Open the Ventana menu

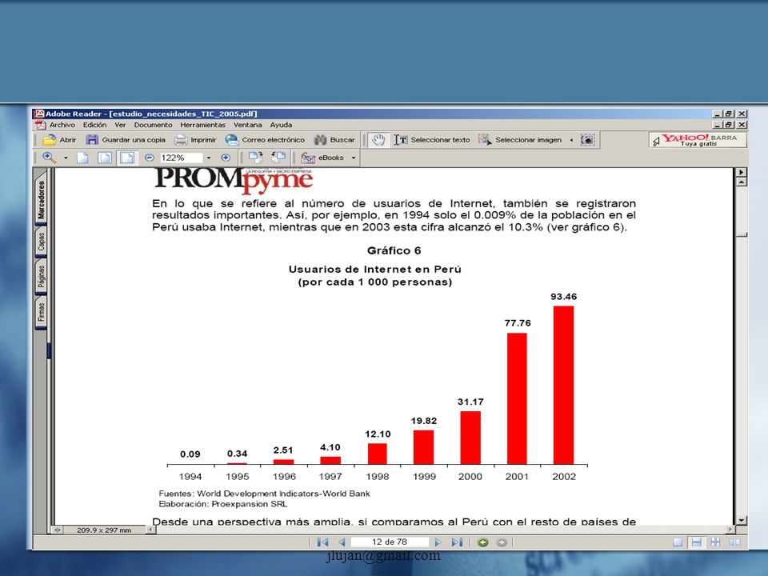[x=247, y=125]
